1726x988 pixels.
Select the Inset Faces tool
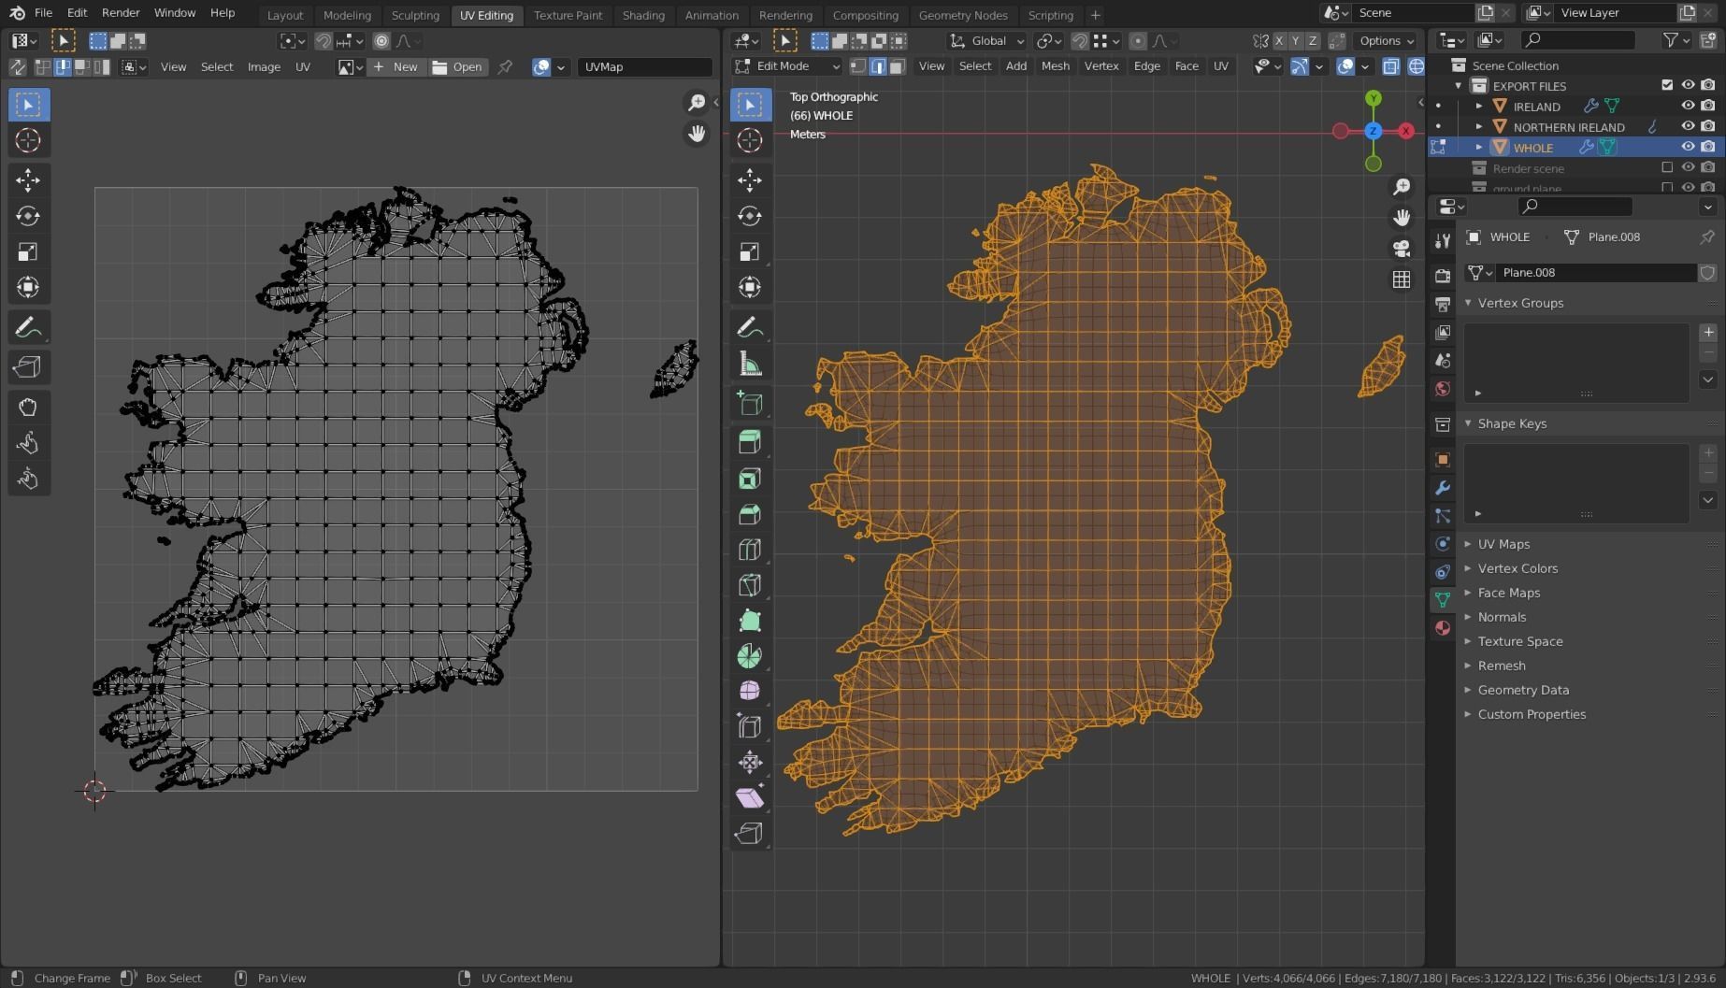click(750, 479)
